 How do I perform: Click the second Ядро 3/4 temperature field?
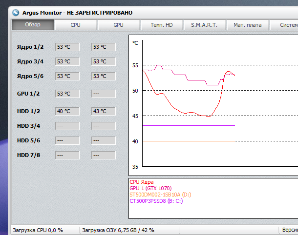click(x=103, y=62)
